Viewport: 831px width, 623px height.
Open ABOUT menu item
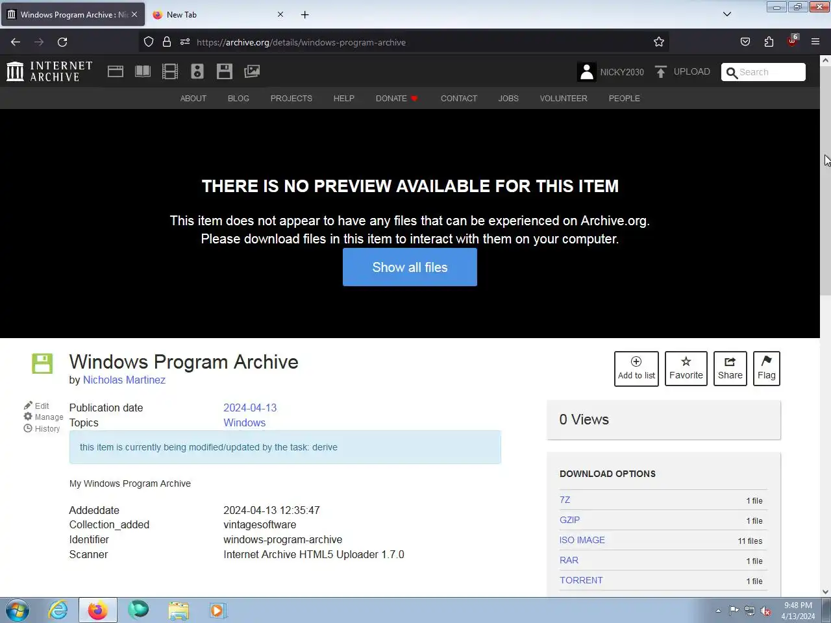(x=193, y=99)
